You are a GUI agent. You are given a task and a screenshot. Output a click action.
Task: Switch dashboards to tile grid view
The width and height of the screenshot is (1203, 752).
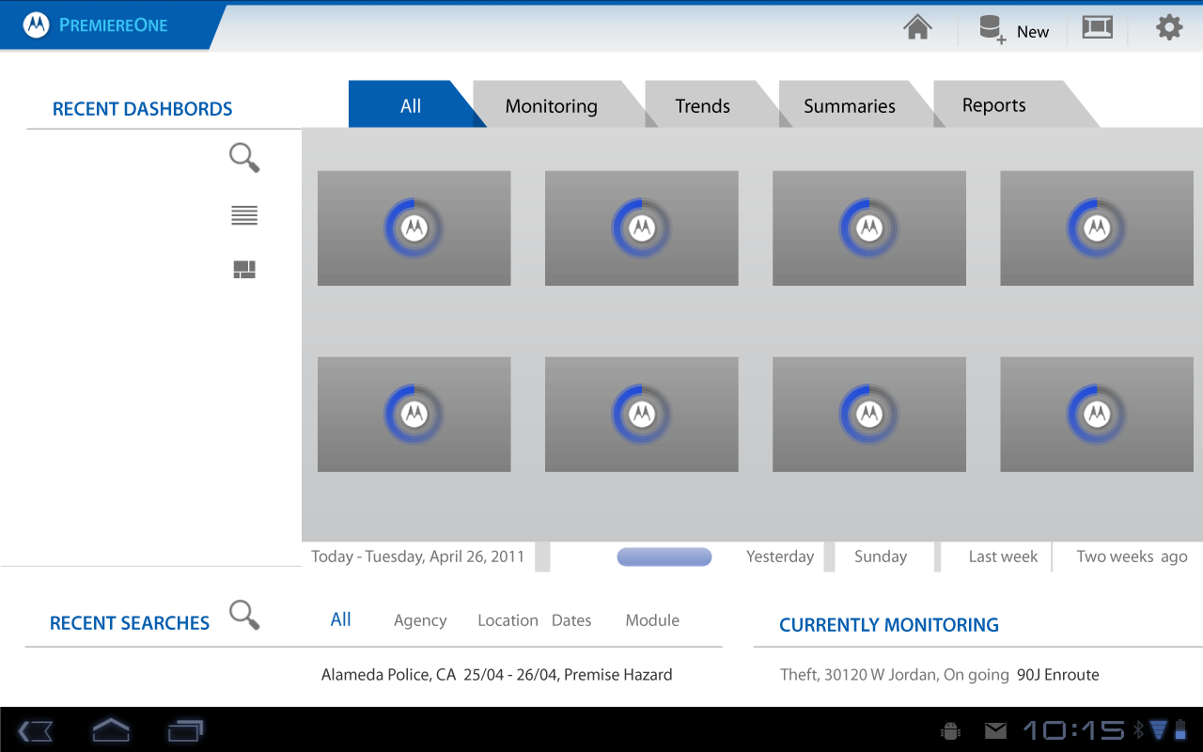click(244, 271)
